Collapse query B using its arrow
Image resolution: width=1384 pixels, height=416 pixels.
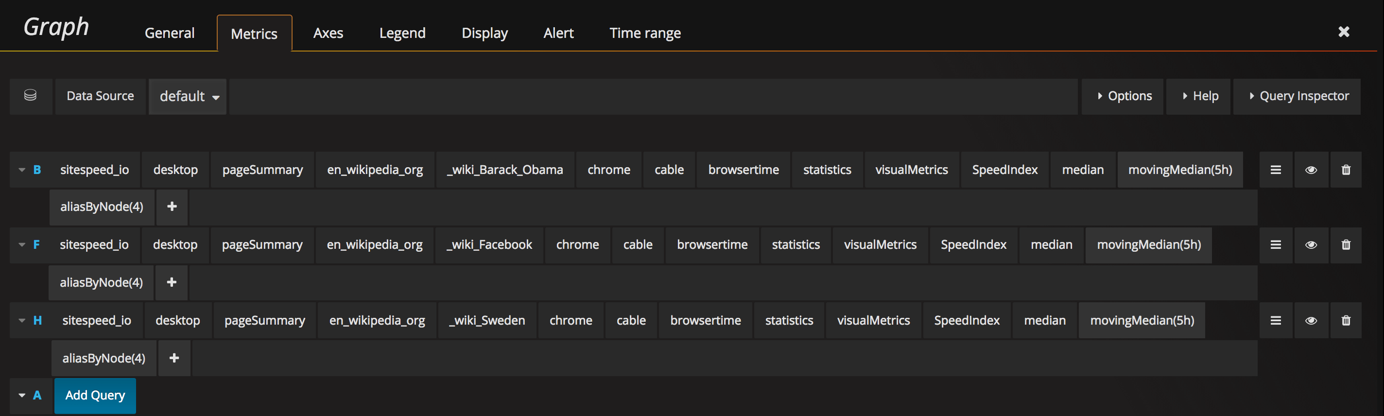pyautogui.click(x=22, y=170)
